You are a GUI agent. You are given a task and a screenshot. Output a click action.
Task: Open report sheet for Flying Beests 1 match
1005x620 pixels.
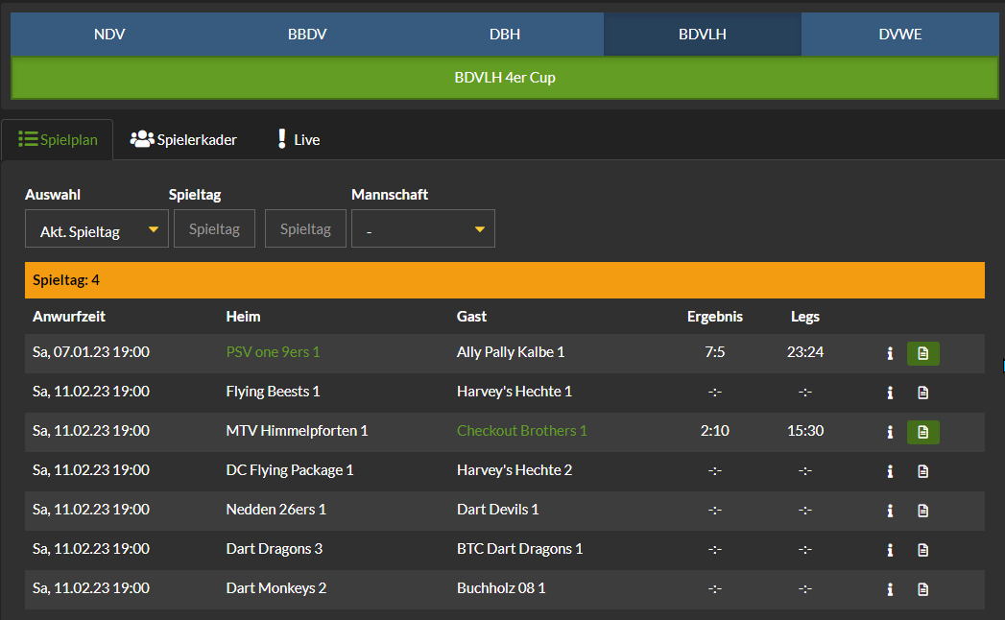point(923,393)
